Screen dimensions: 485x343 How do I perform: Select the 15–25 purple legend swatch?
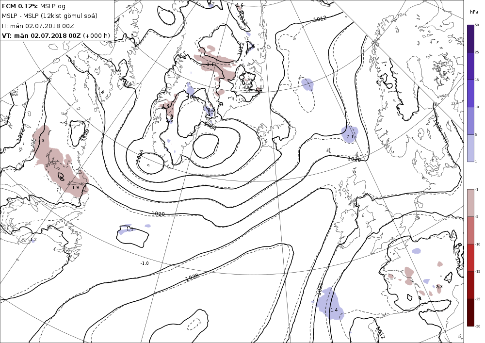coord(471,66)
